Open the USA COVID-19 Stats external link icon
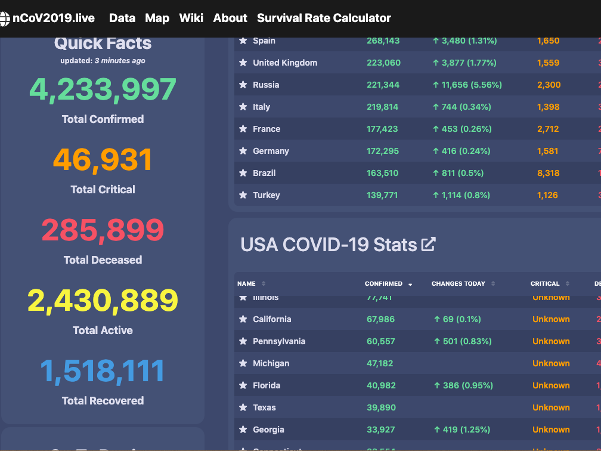Viewport: 601px width, 451px height. (428, 244)
